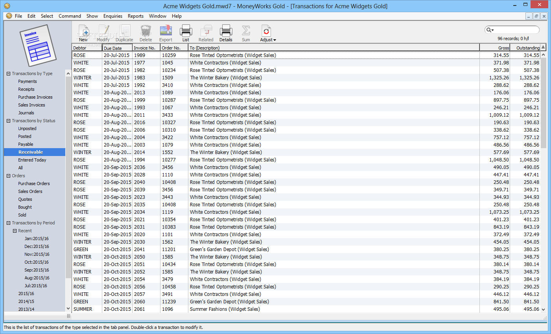Select Sales Orders in the sidebar

[x=30, y=191]
